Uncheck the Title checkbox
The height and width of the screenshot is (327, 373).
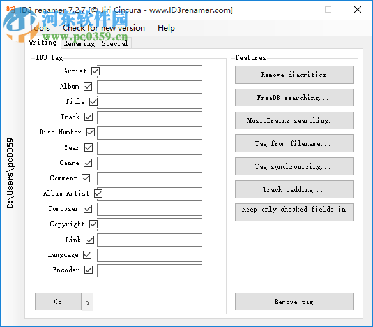click(93, 101)
